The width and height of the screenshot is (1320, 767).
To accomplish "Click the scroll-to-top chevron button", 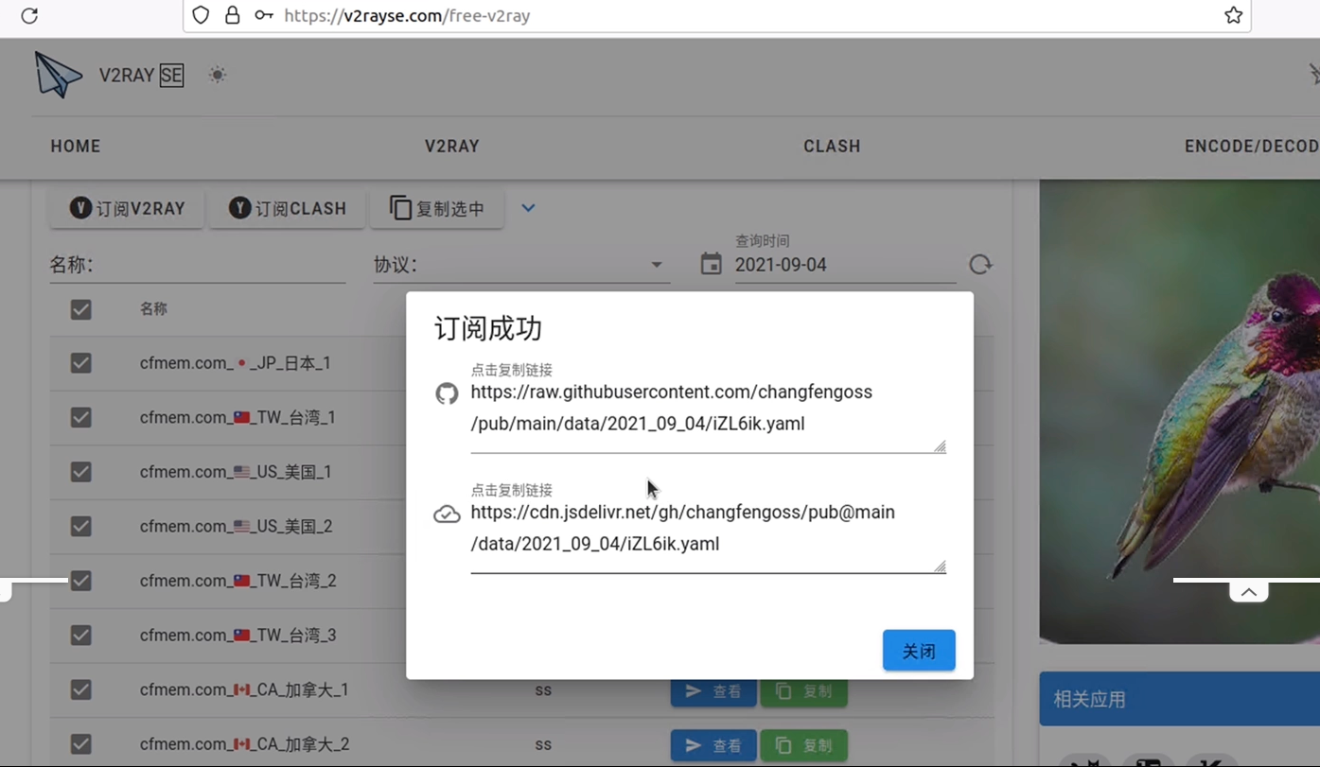I will (x=1249, y=592).
